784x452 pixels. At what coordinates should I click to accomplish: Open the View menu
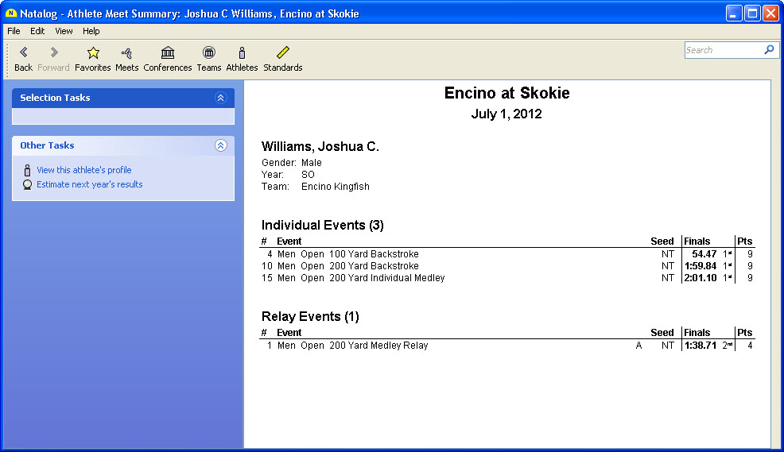(64, 31)
